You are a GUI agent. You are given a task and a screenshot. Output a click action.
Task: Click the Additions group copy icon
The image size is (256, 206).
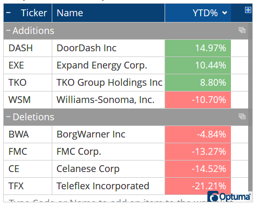point(242,30)
